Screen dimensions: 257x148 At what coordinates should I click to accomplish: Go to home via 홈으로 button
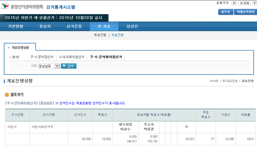[x=225, y=12]
